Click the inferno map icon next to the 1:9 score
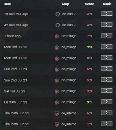Screen dimensions: 116x130 click(57, 124)
